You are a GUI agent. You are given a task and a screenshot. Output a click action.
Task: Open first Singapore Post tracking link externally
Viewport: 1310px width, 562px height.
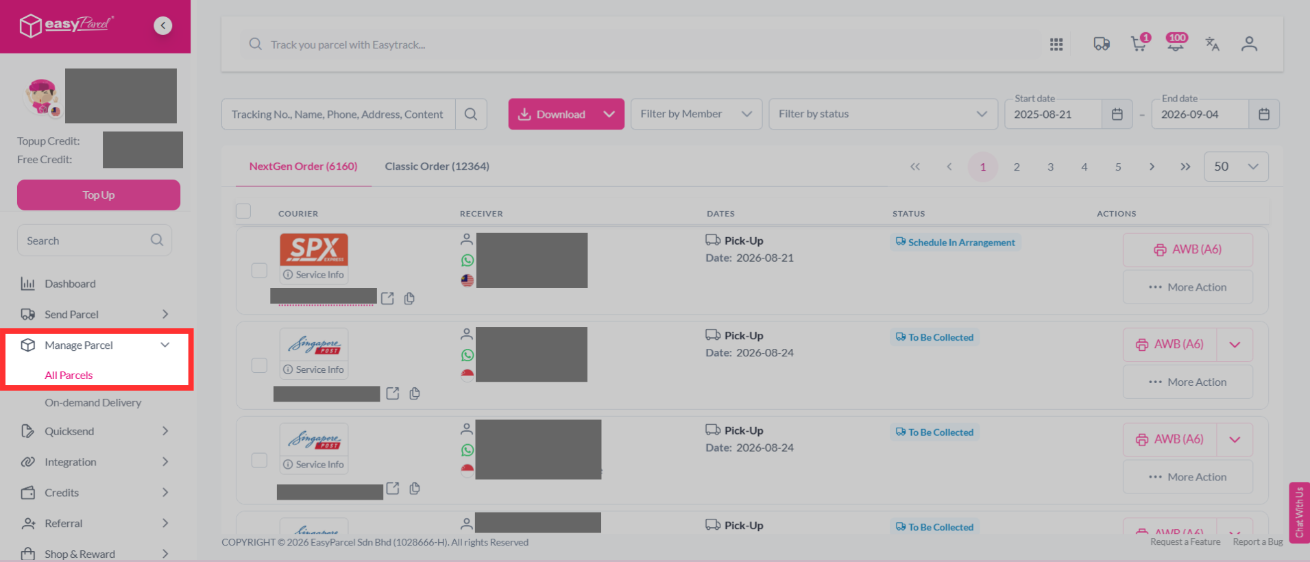click(x=392, y=393)
